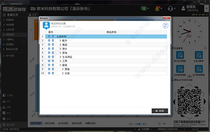Image resolution: width=210 pixels, height=132 pixels.
Task: Add subcategory under 女装 row
Action: pyautogui.click(x=49, y=73)
